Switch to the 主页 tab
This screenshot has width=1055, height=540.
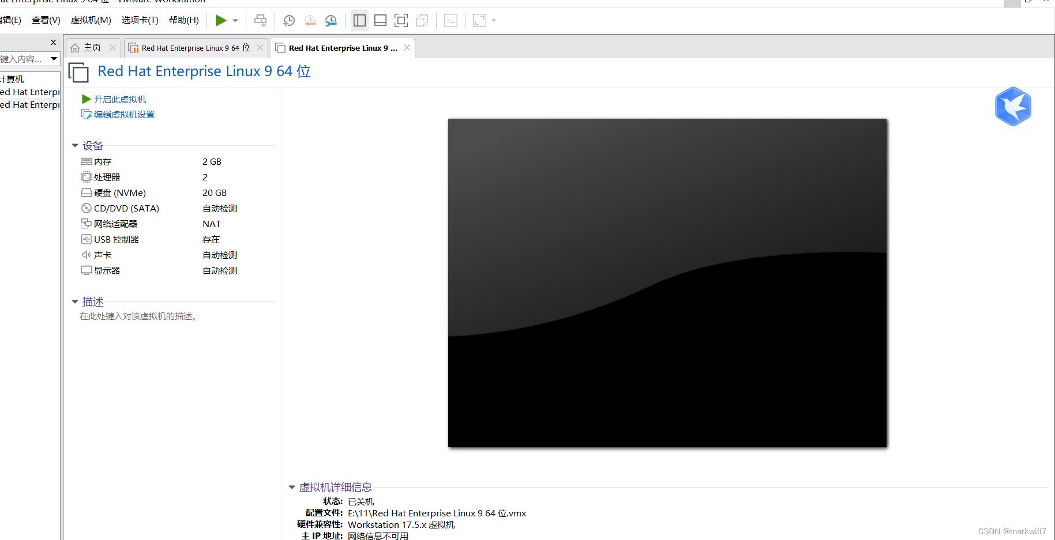(x=92, y=48)
